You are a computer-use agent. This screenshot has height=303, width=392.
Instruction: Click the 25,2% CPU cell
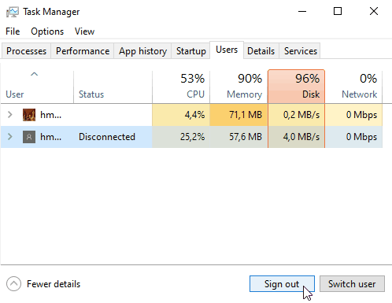[181, 137]
